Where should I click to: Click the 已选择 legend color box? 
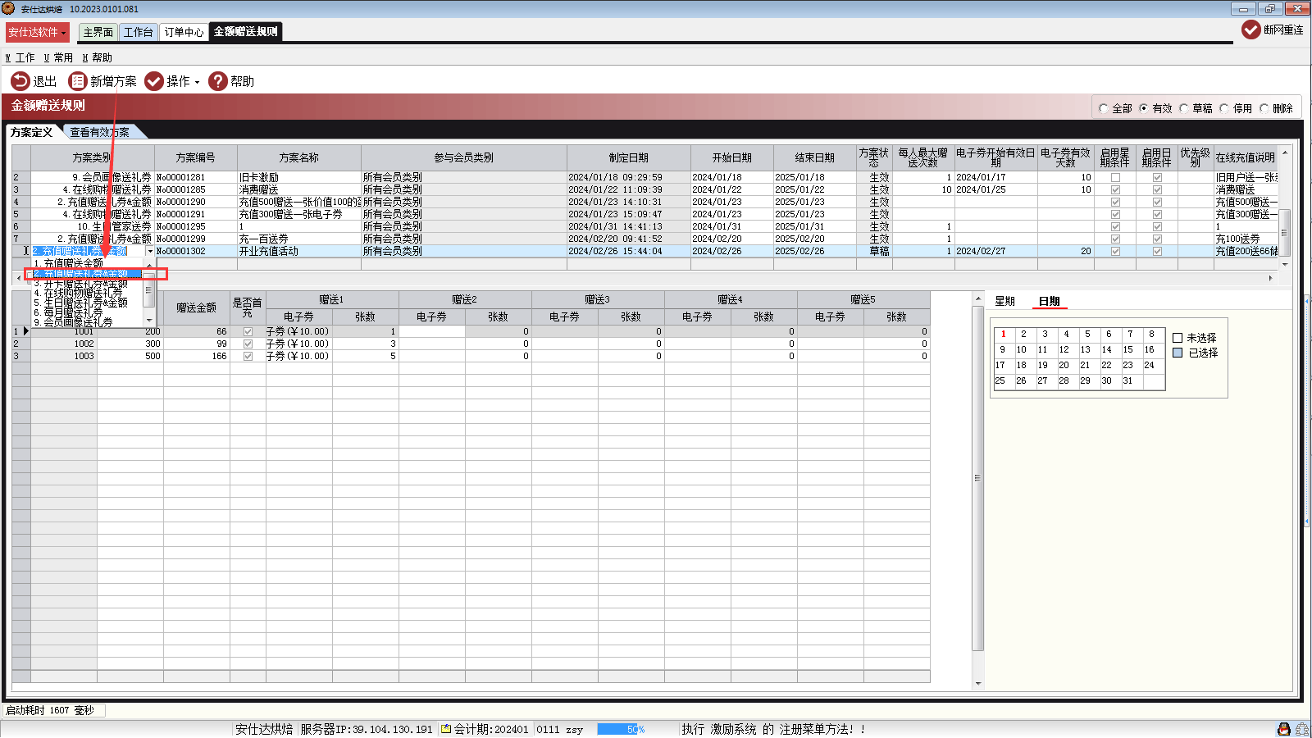[x=1178, y=353]
